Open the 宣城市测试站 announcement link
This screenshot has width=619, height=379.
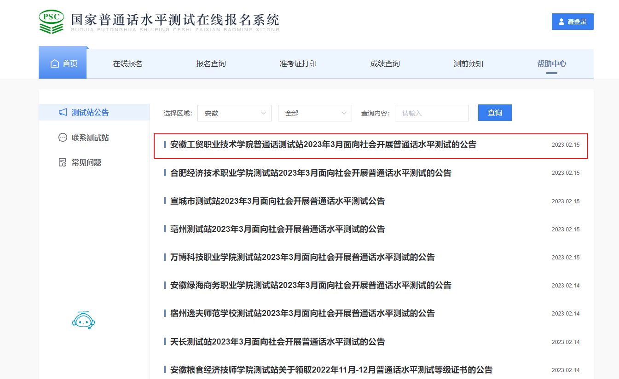277,201
